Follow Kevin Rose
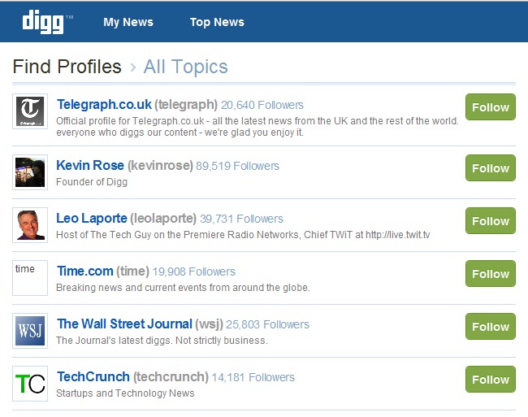Image resolution: width=528 pixels, height=417 pixels. tap(490, 168)
